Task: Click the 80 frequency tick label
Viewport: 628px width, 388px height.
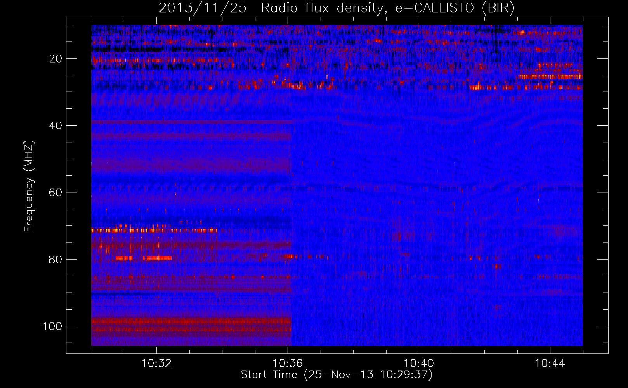Action: [x=56, y=259]
